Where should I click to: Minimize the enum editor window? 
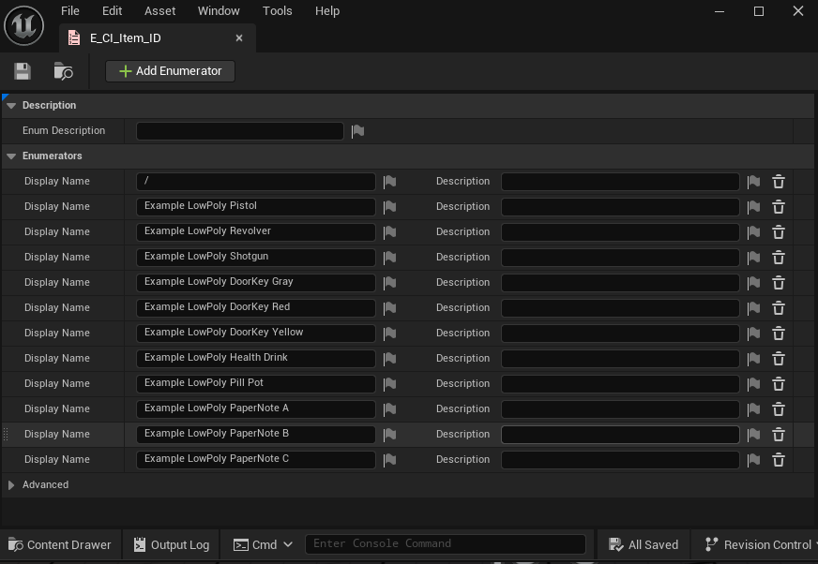pos(720,11)
